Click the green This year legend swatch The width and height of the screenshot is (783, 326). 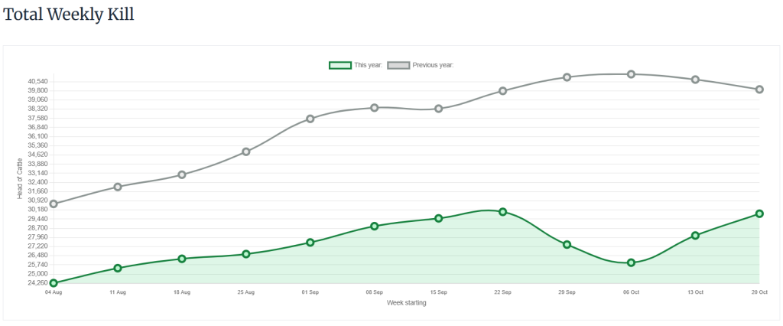tap(340, 65)
